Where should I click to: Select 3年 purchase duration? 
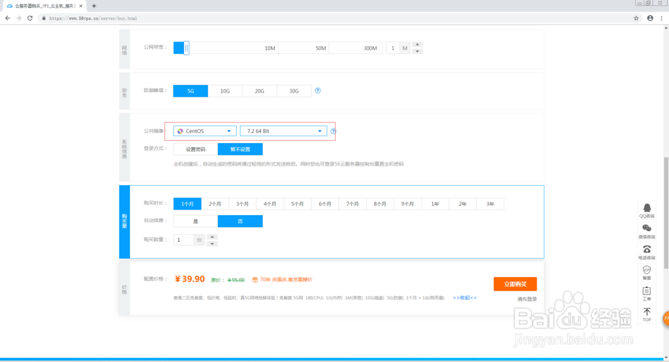(x=490, y=204)
